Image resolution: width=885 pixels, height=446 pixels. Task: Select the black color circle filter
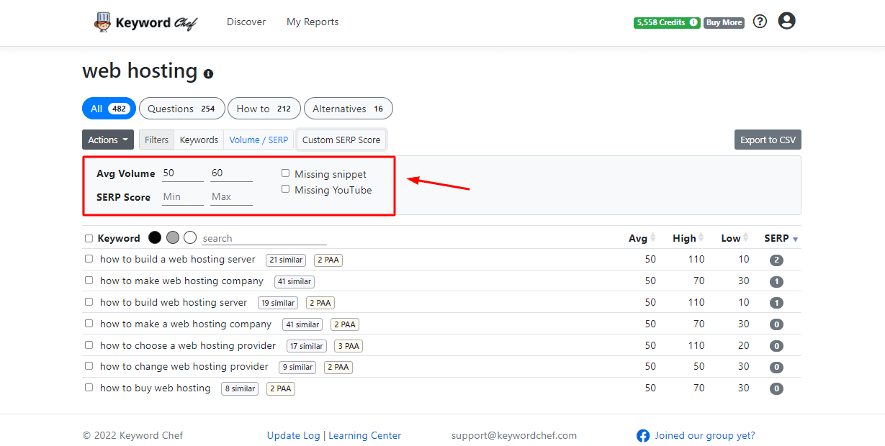point(155,237)
